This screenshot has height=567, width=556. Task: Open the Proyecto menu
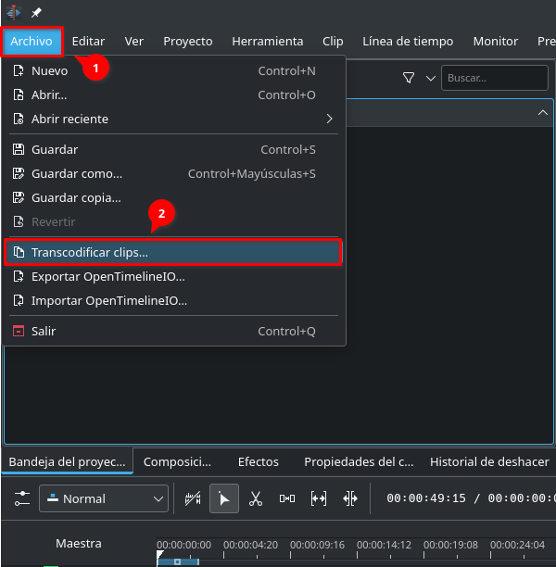pos(188,41)
